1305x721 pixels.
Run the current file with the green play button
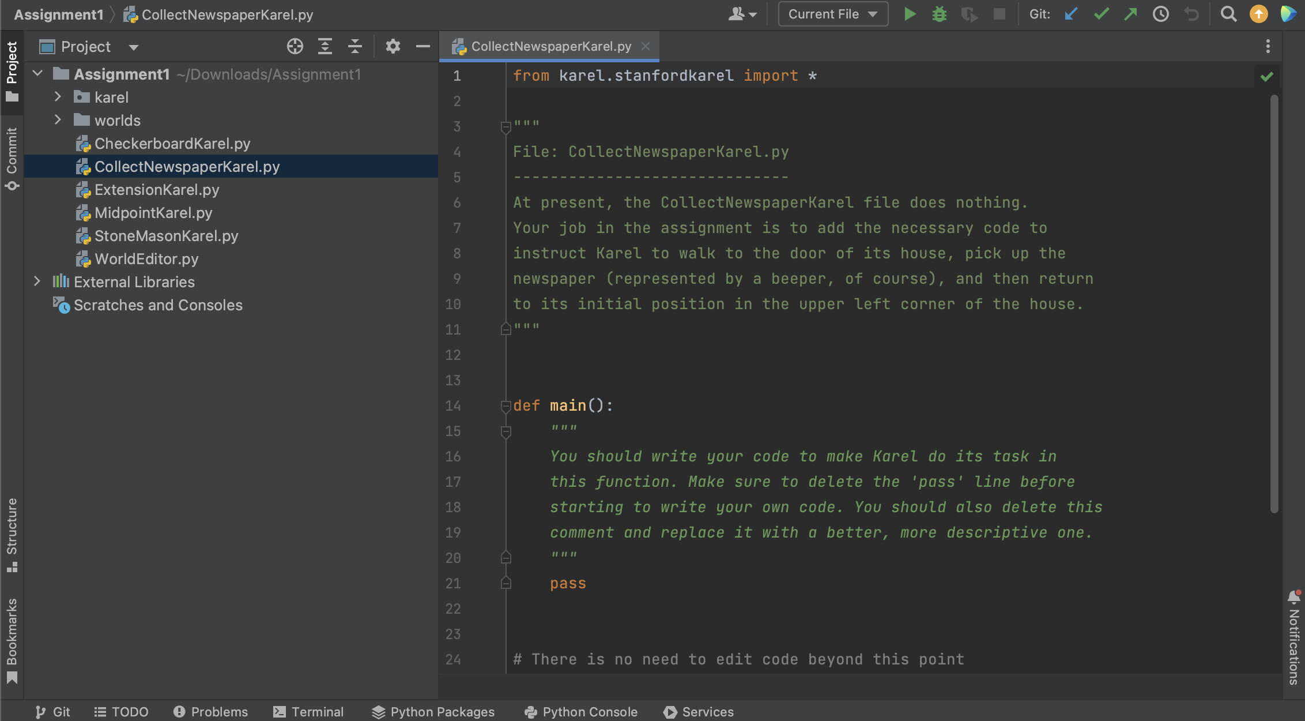click(x=910, y=14)
